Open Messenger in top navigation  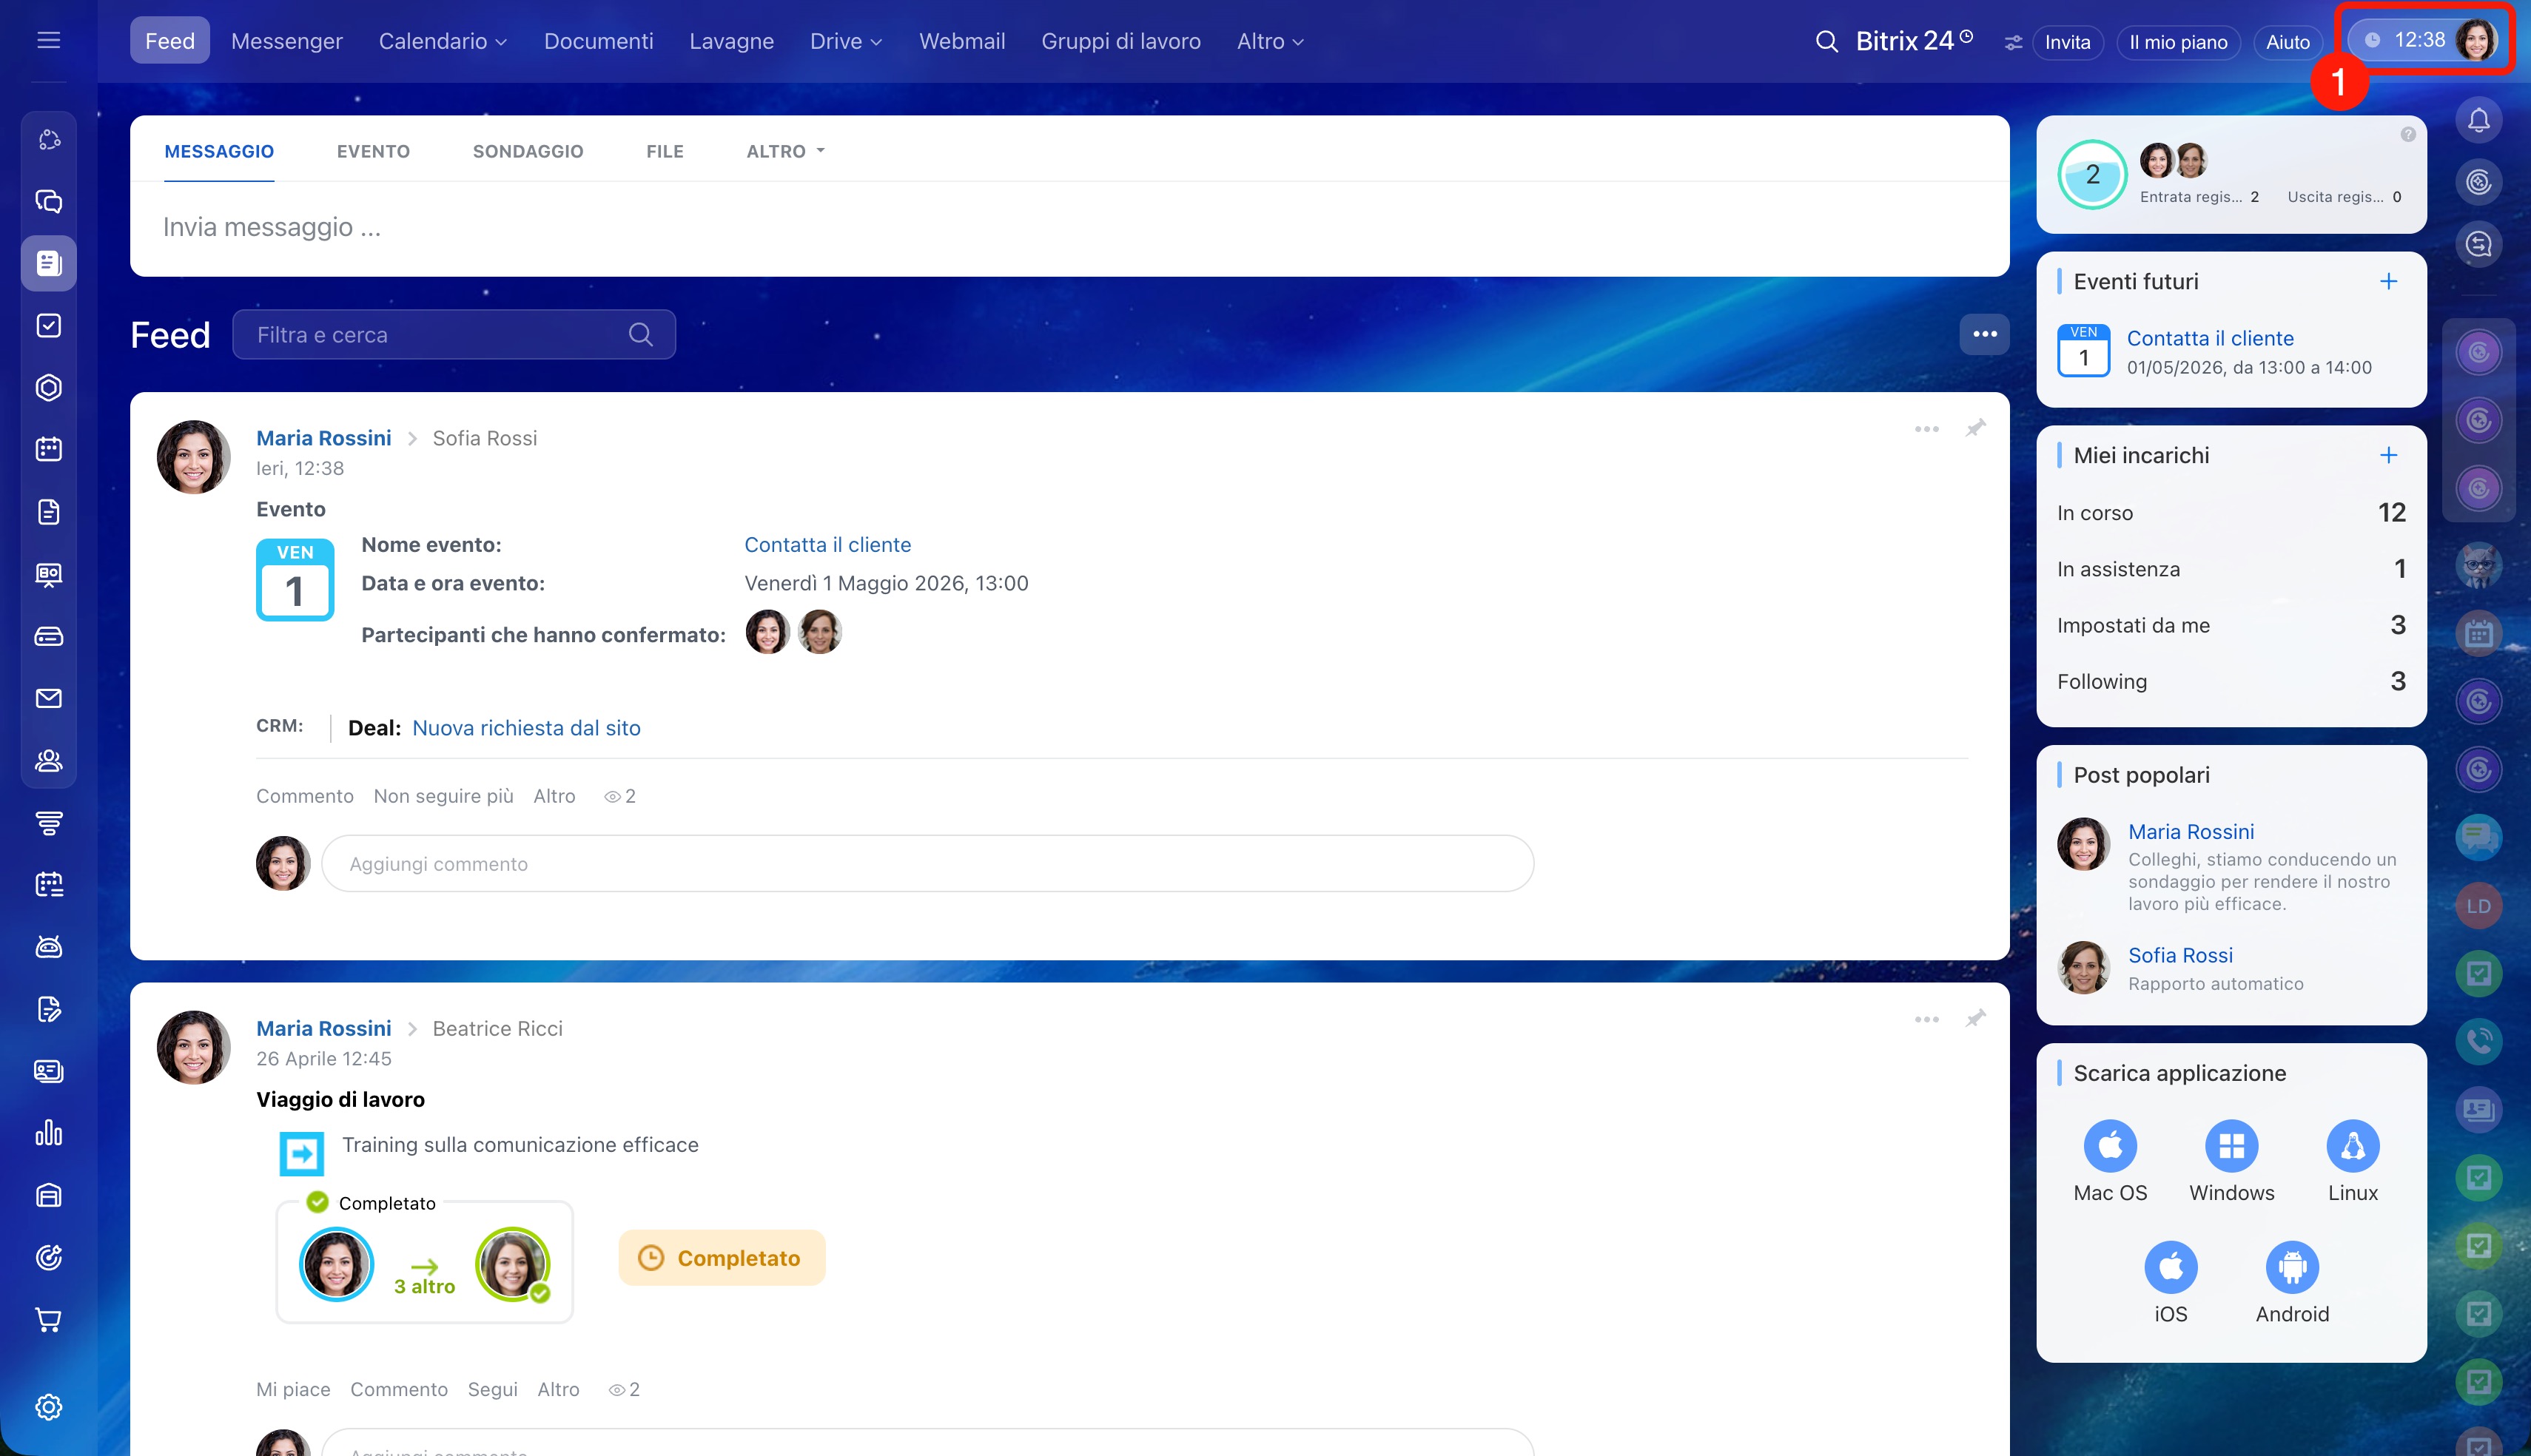pos(286,41)
